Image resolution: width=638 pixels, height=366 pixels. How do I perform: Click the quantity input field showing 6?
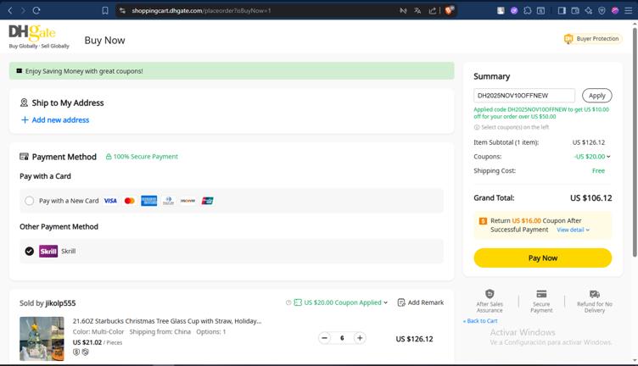[342, 338]
